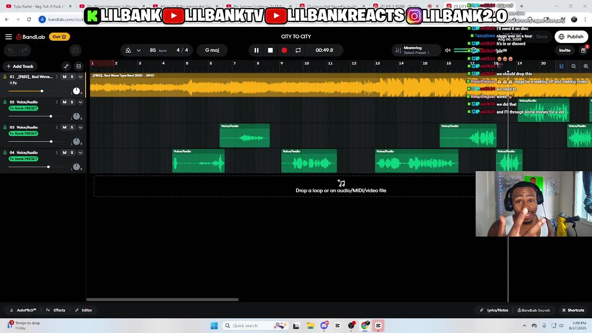
Task: Mute track 02 Voice/Audio
Action: click(x=64, y=102)
